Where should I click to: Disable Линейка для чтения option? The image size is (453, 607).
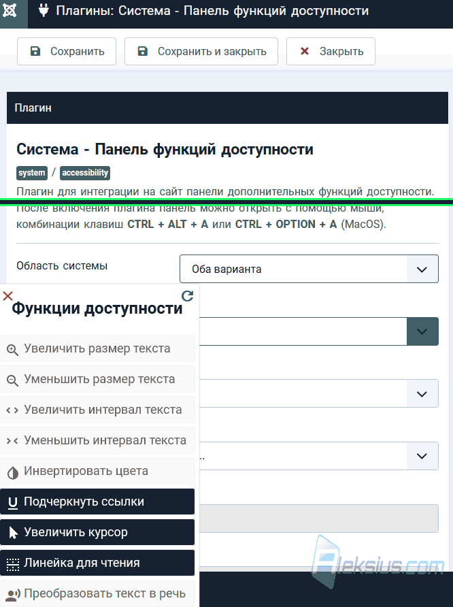pyautogui.click(x=97, y=563)
